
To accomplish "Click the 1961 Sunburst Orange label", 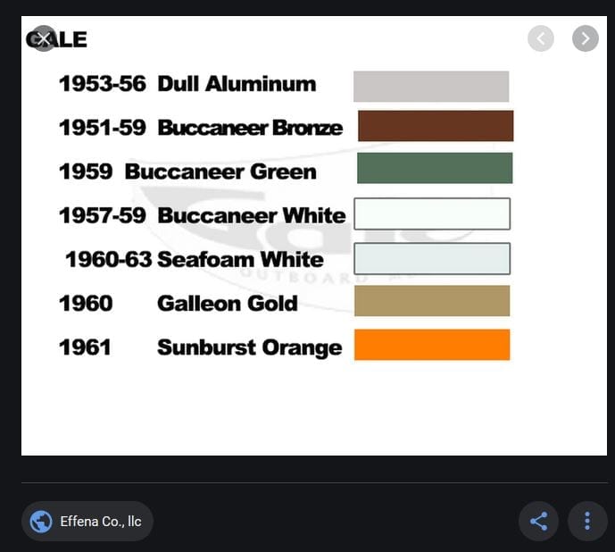I will pyautogui.click(x=201, y=347).
